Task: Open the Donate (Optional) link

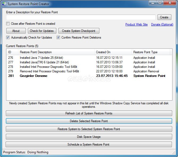Action: coord(162,24)
